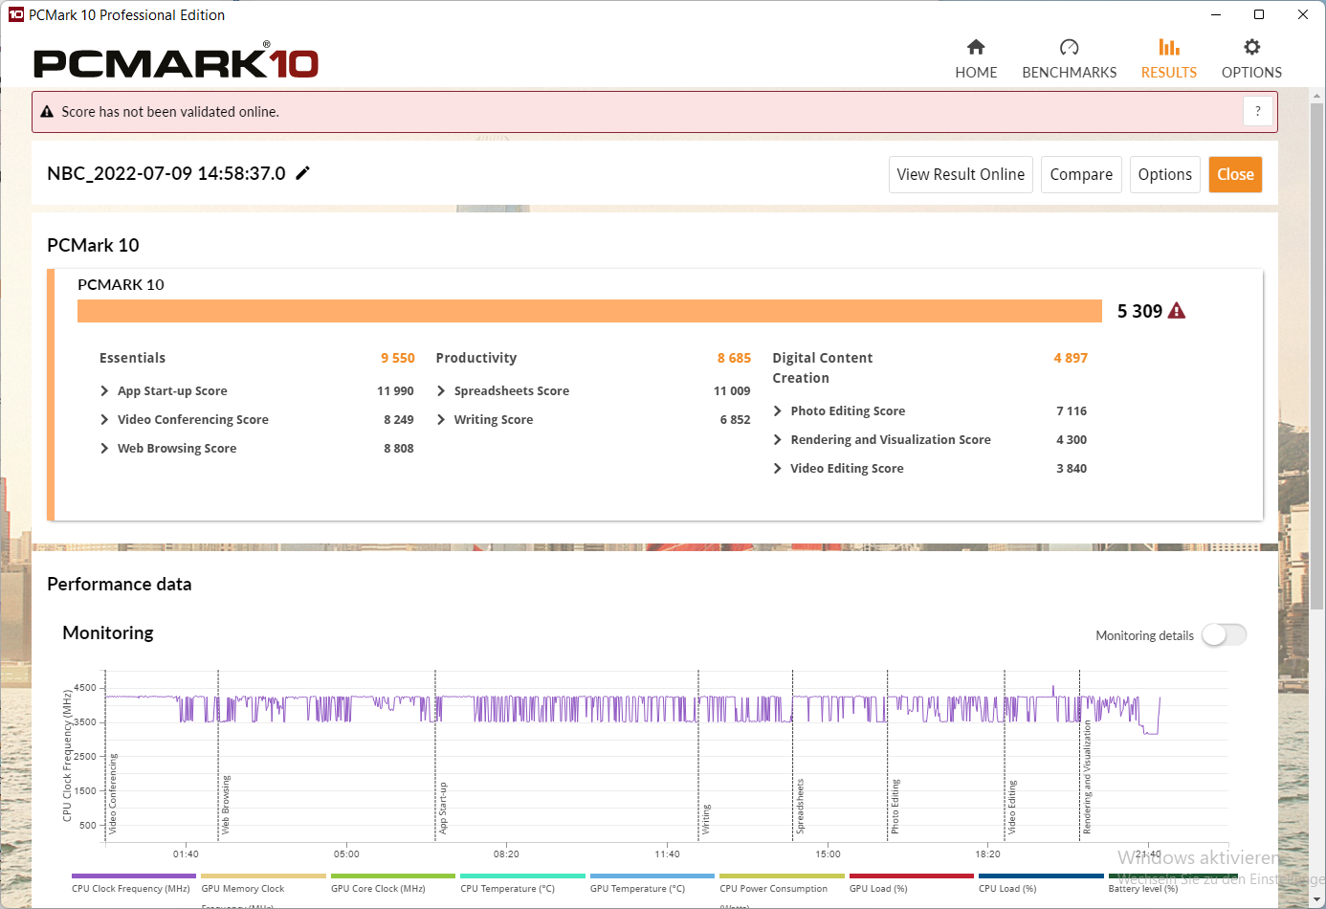Open the Options gear icon
Screen dimensions: 1326x909
(x=1251, y=47)
